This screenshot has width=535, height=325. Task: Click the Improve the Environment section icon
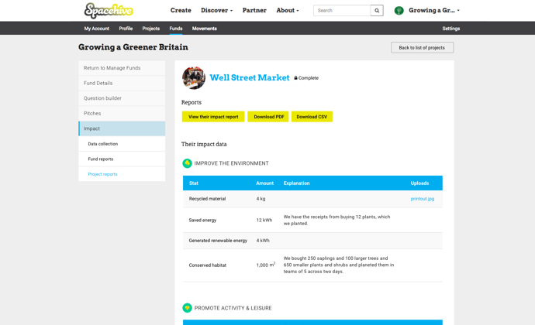[x=187, y=163]
